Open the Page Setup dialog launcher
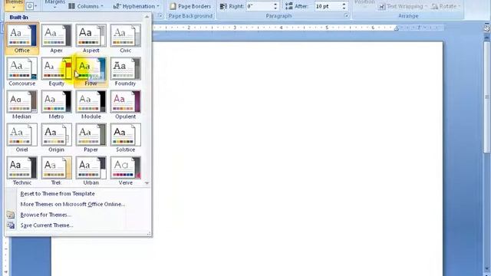 [x=160, y=15]
